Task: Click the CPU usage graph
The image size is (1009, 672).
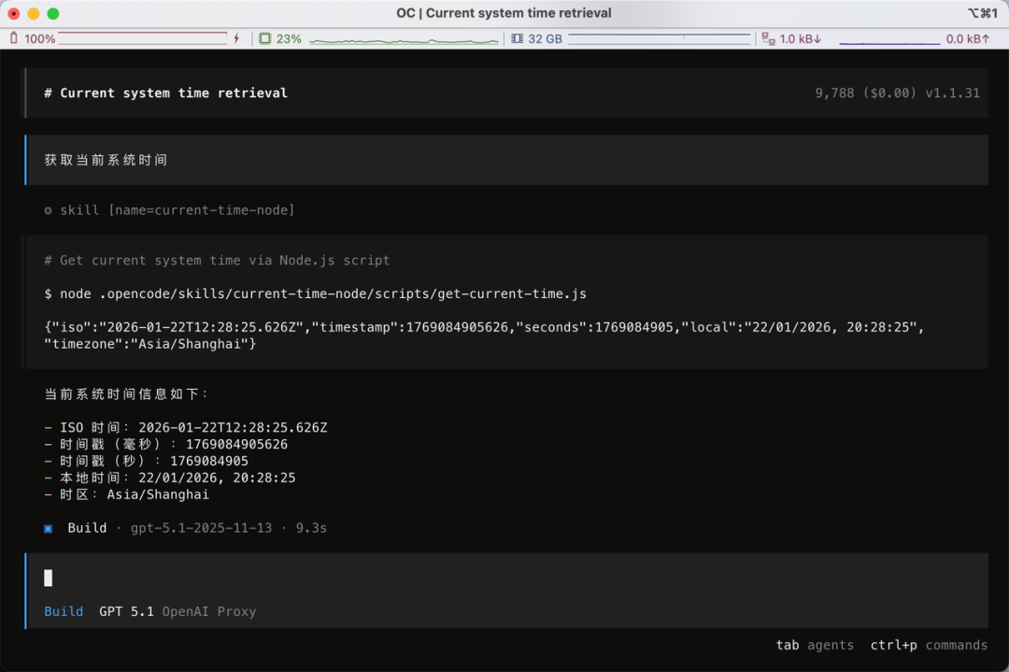Action: coord(404,39)
